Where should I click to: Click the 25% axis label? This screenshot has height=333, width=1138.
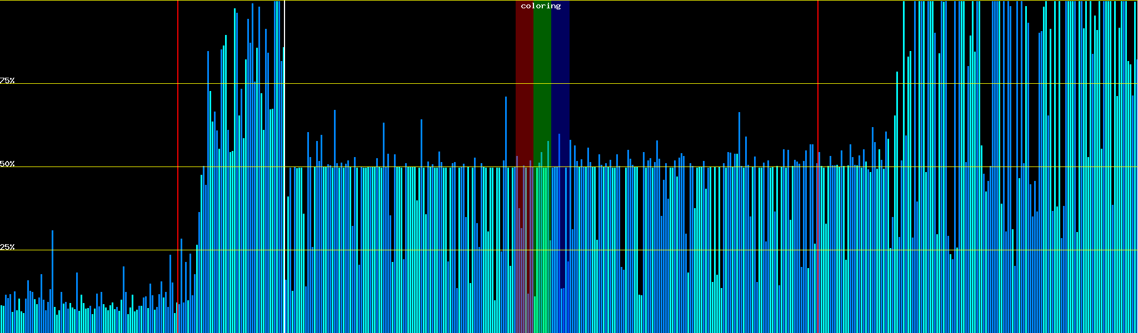pyautogui.click(x=7, y=247)
